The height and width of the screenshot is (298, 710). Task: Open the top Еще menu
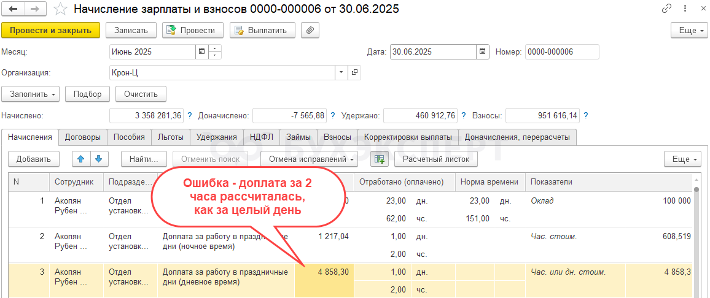pos(689,30)
